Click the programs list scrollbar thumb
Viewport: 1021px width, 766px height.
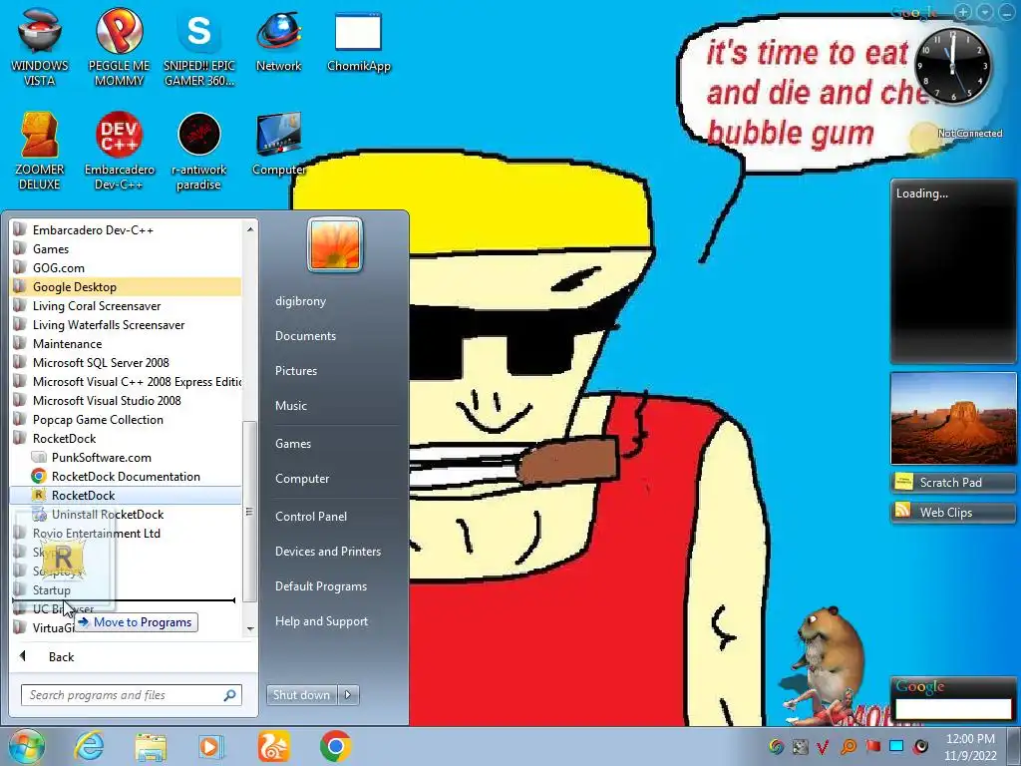249,512
